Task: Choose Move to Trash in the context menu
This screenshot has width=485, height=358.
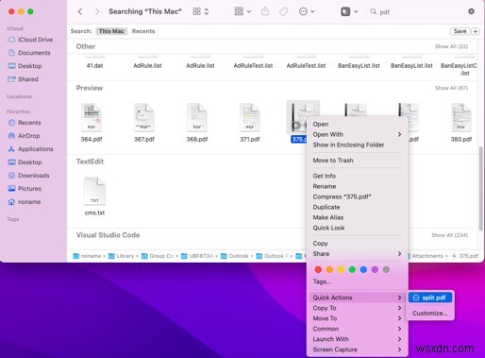Action: click(357, 161)
